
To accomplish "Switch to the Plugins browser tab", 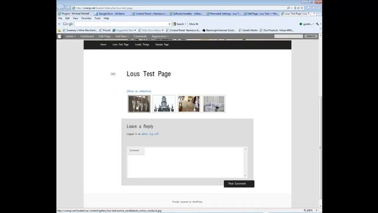I will [x=76, y=14].
